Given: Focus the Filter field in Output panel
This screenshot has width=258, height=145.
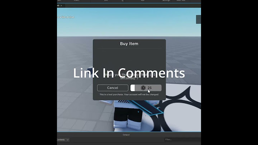Looking at the screenshot, I should click(182, 140).
